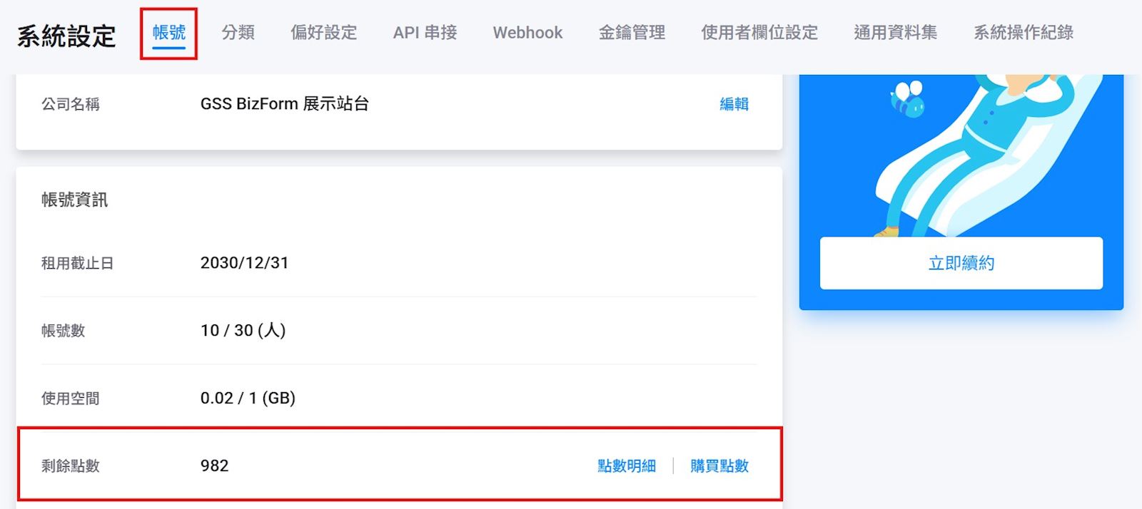1142x509 pixels.
Task: Open the Webhook tab
Action: [x=527, y=33]
